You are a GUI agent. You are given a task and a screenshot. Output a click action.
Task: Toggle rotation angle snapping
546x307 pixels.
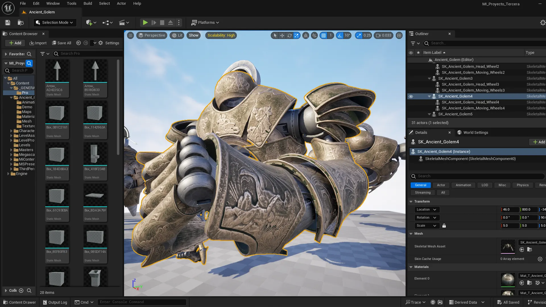[x=340, y=36]
